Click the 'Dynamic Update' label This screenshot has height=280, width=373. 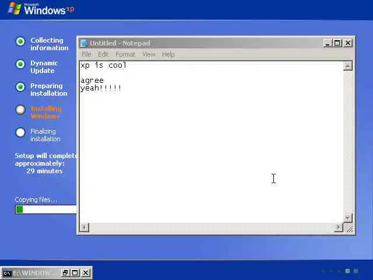[44, 66]
